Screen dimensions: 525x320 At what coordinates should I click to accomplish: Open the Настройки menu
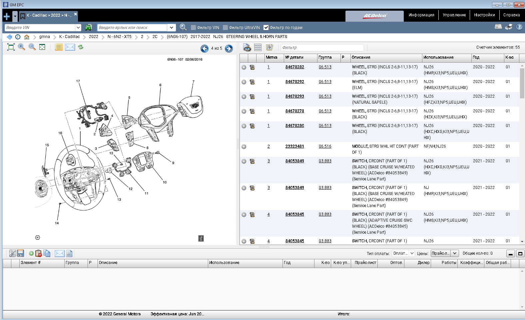click(x=484, y=15)
